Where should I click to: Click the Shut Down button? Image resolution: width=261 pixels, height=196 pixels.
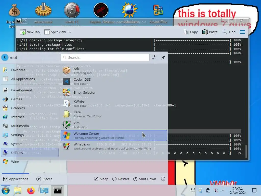[x=145, y=179]
